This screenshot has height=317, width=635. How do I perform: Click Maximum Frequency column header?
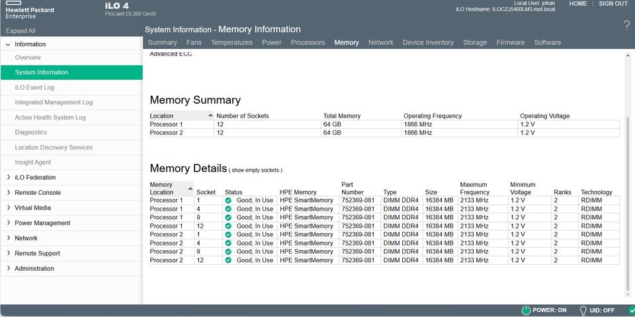point(475,188)
